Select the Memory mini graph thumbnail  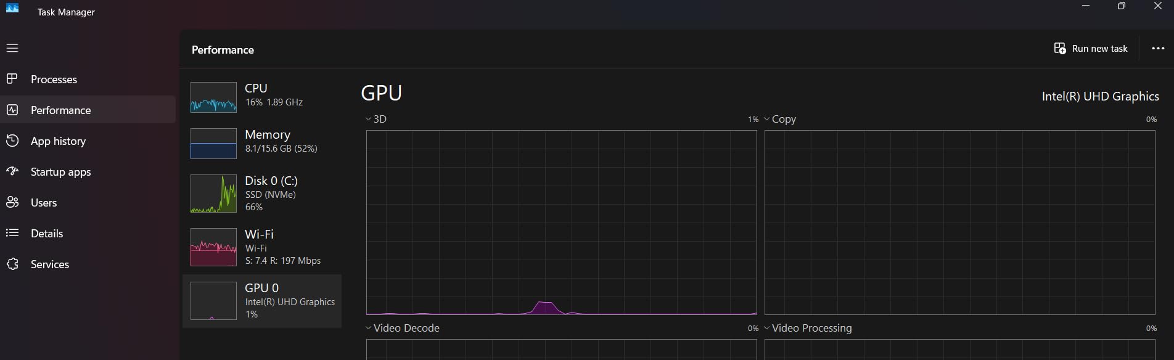pos(213,144)
